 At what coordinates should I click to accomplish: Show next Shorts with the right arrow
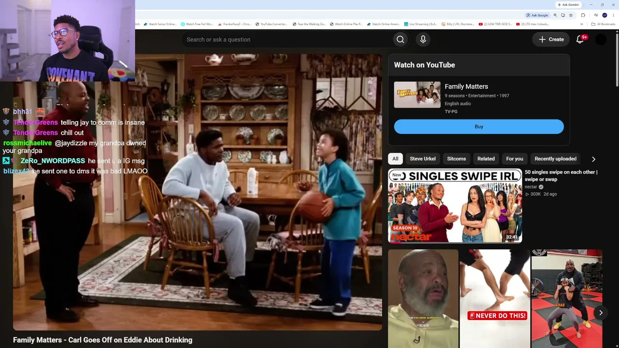click(x=601, y=313)
